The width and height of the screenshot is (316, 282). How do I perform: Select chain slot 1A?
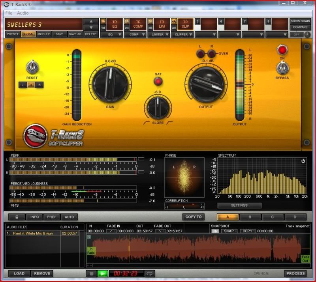(103, 21)
